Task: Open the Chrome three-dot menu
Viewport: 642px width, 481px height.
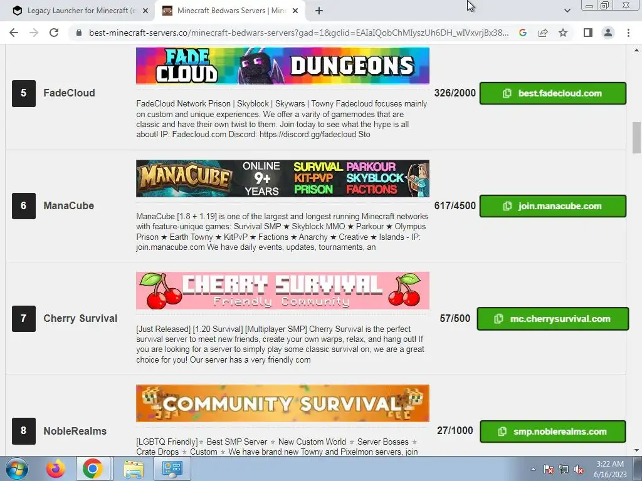Action: [628, 33]
